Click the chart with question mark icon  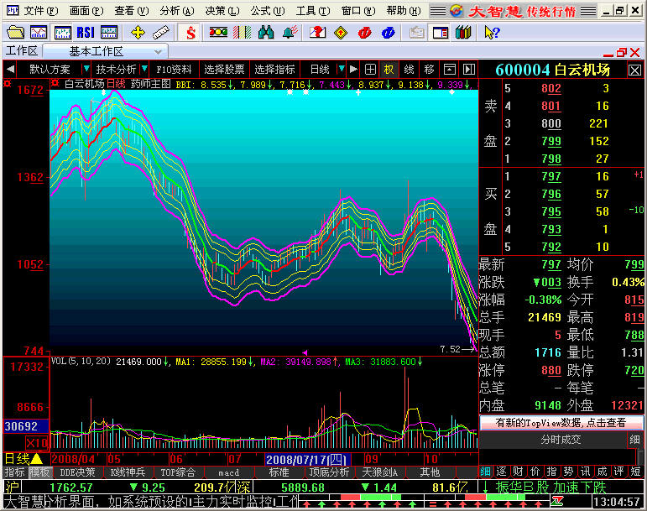pyautogui.click(x=317, y=32)
